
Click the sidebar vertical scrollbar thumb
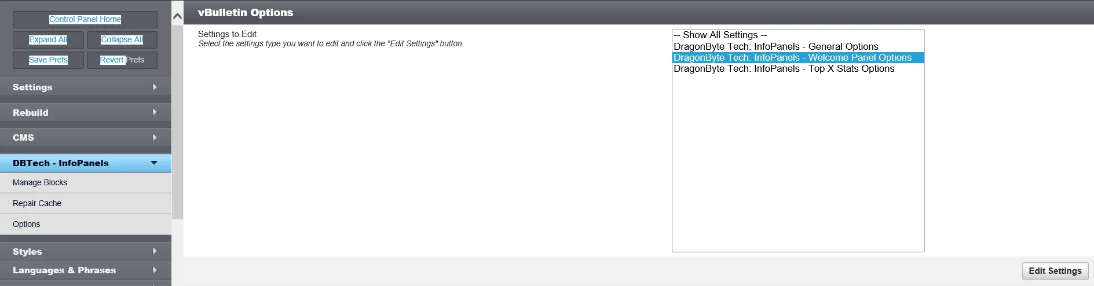pyautogui.click(x=178, y=122)
